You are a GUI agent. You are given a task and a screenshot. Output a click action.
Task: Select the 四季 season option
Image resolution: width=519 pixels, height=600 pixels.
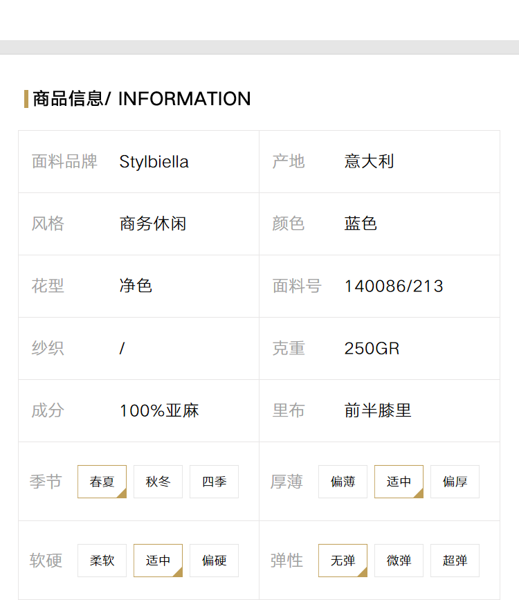[x=214, y=482]
